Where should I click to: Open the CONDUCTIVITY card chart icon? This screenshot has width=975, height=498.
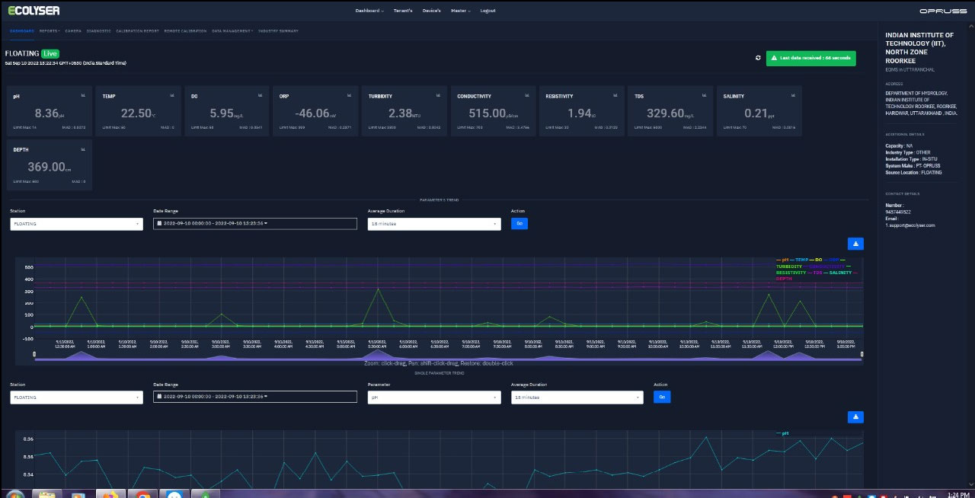pos(526,96)
